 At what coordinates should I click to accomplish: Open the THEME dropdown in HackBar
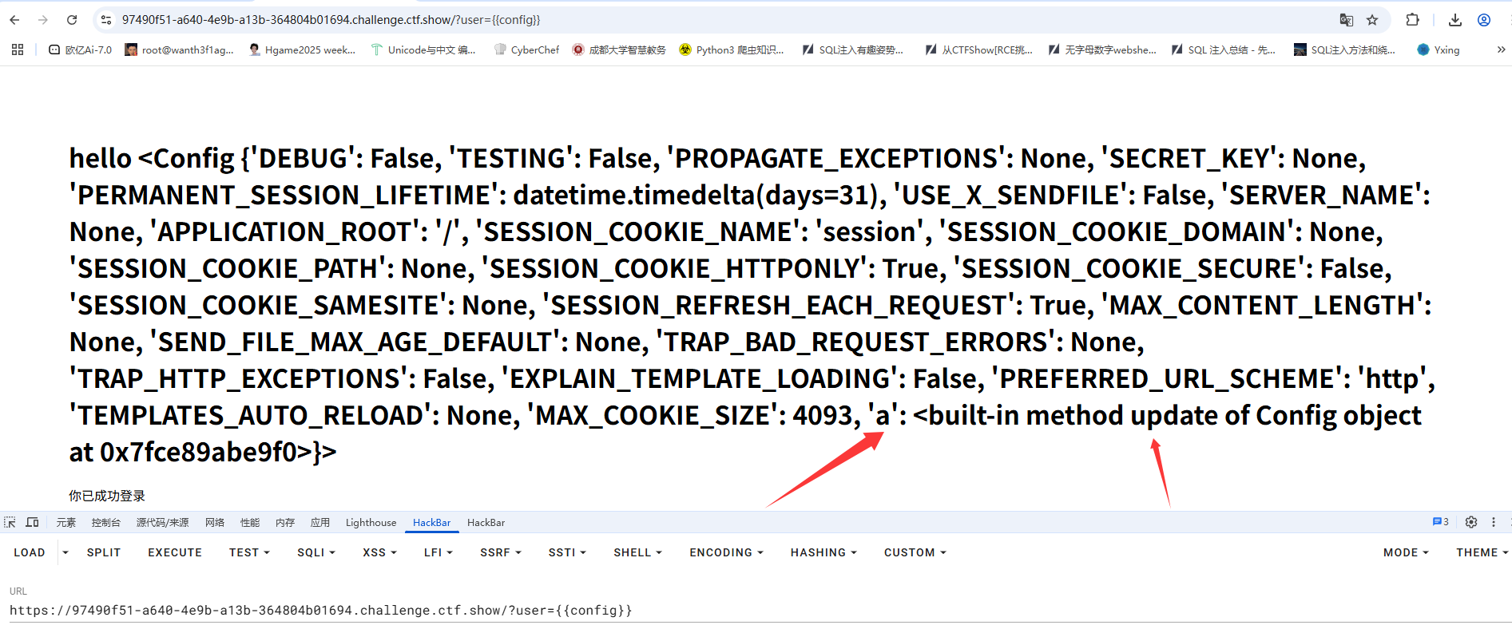(x=1482, y=552)
